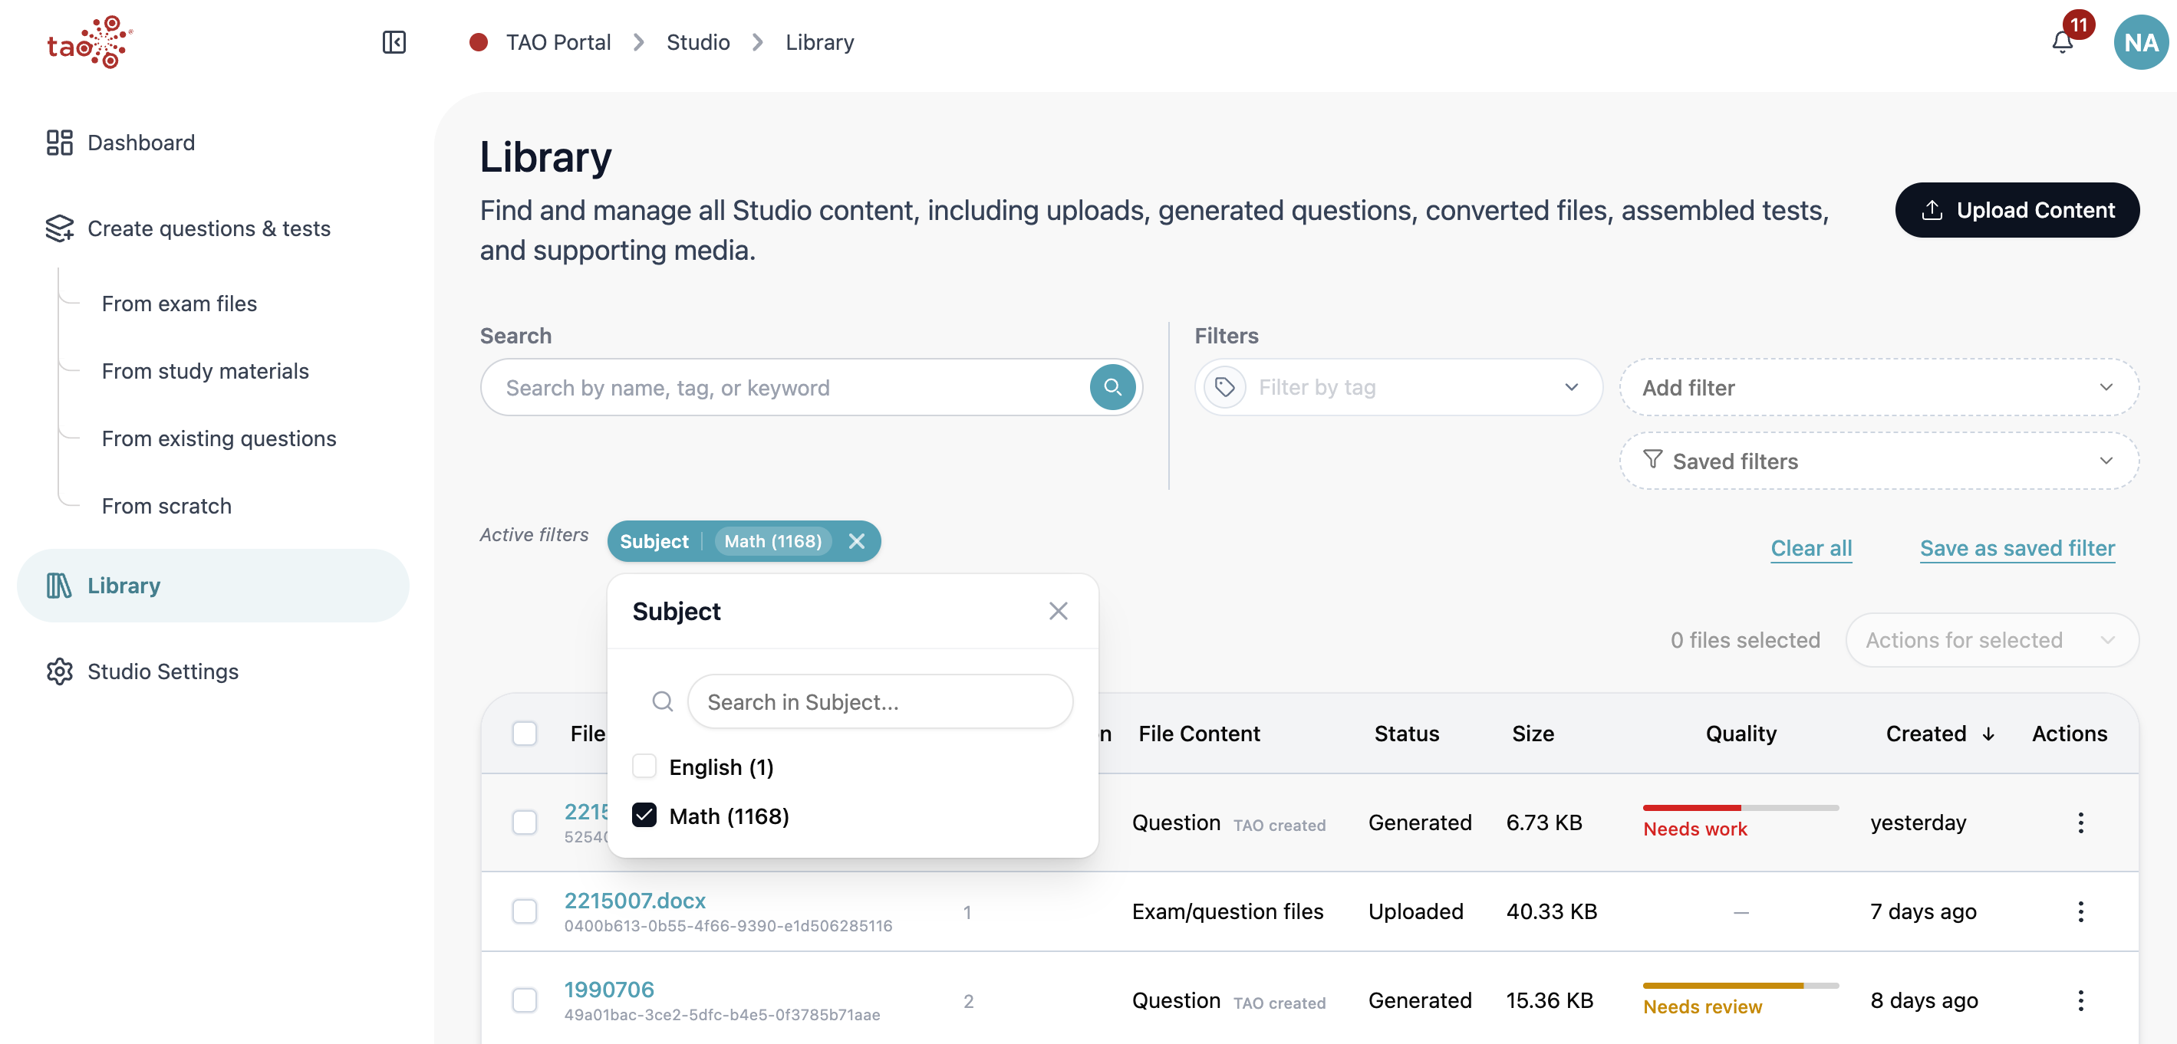Open Actions for selected dropdown
This screenshot has height=1044, width=2177.
click(x=1992, y=640)
